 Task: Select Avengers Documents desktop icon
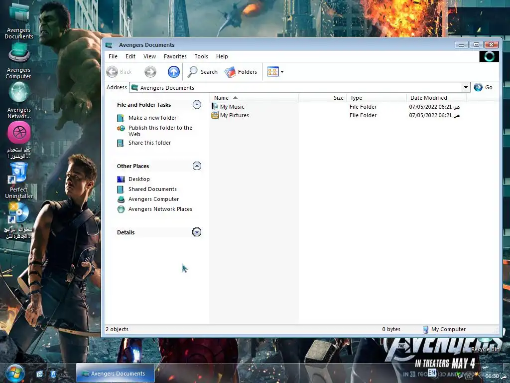click(19, 21)
